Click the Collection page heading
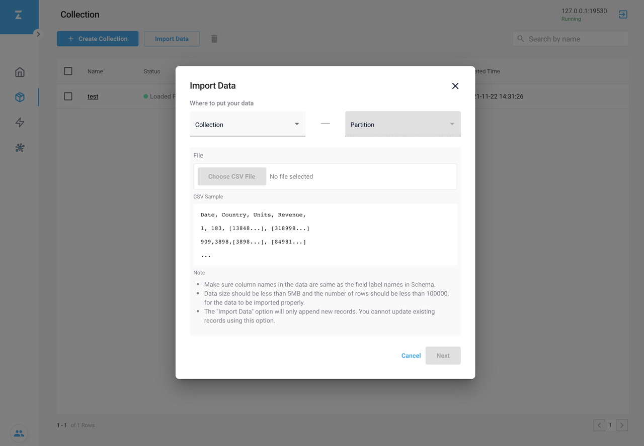This screenshot has height=446, width=644. (80, 15)
